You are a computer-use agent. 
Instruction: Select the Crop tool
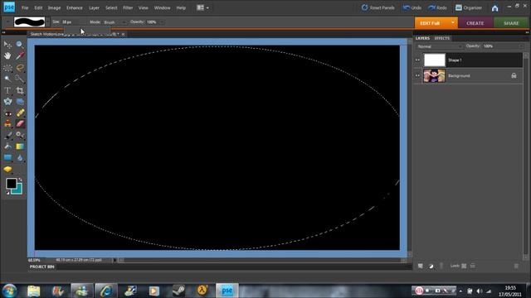20,90
